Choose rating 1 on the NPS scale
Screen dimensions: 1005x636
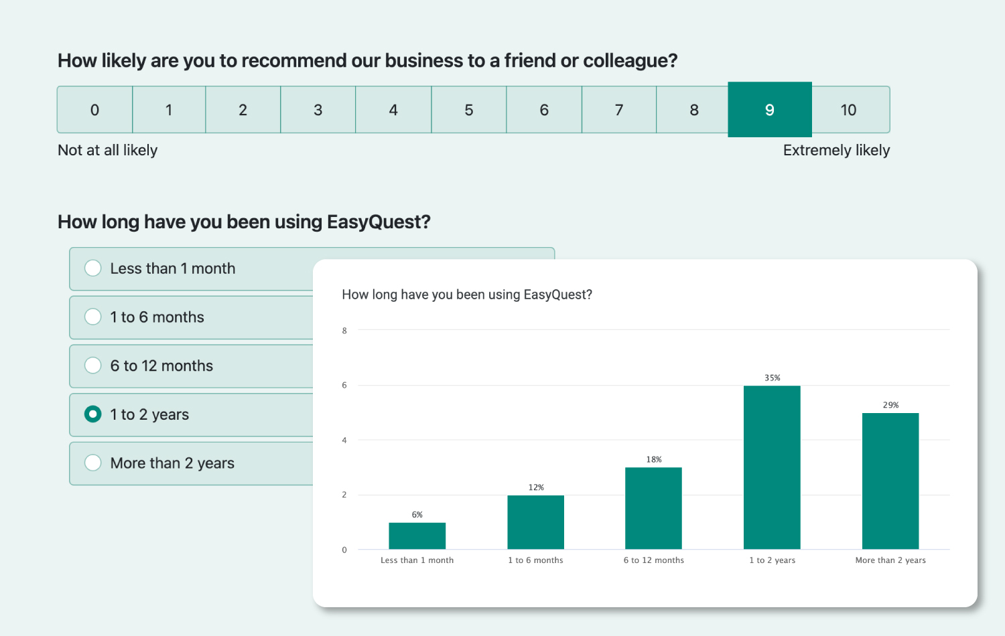click(169, 109)
